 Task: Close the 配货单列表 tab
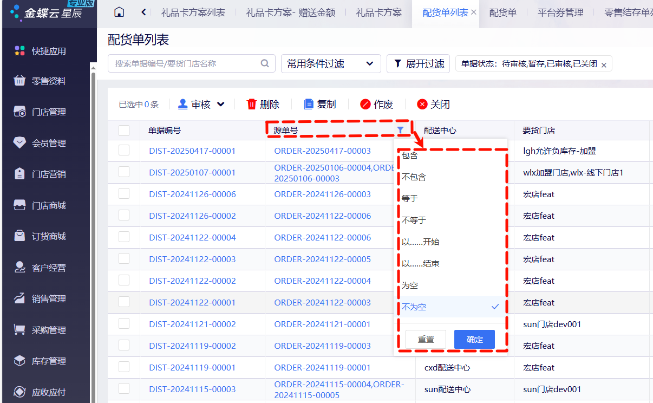[474, 12]
